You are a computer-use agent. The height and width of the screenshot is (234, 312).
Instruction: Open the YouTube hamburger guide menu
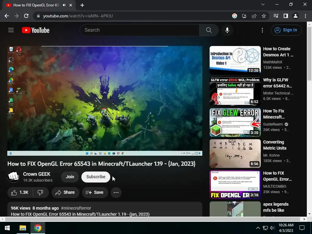point(11,30)
